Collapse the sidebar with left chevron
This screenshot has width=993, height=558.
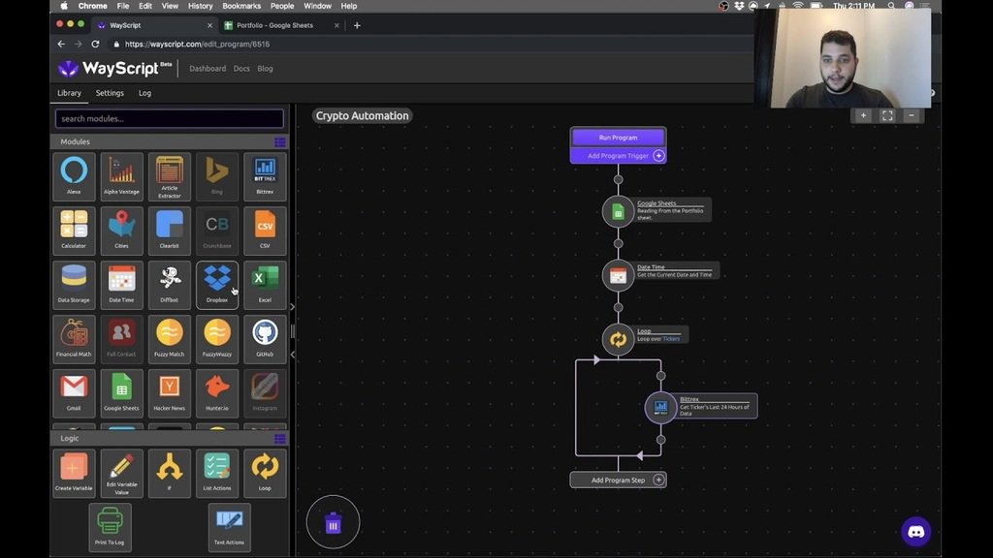pos(292,355)
